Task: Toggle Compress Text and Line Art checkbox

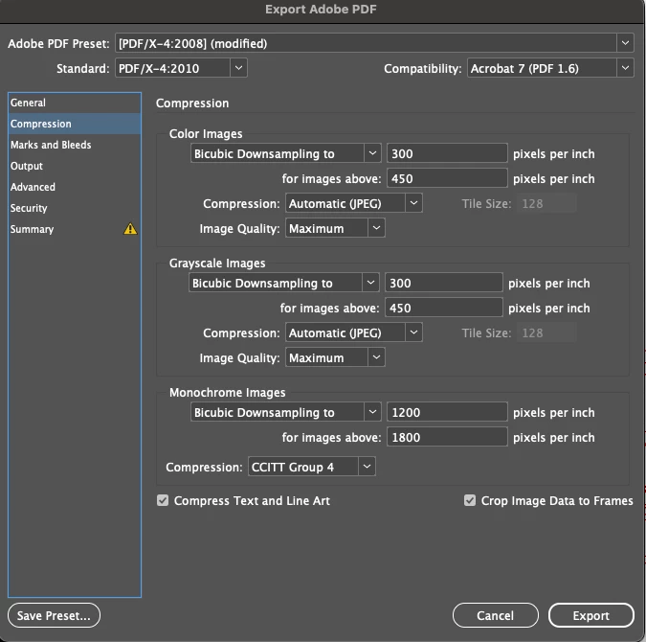Action: 163,500
